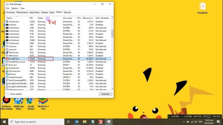Viewport: 223px width, 125px height.
Task: Open File Explorer from the taskbar
Action: point(85,122)
